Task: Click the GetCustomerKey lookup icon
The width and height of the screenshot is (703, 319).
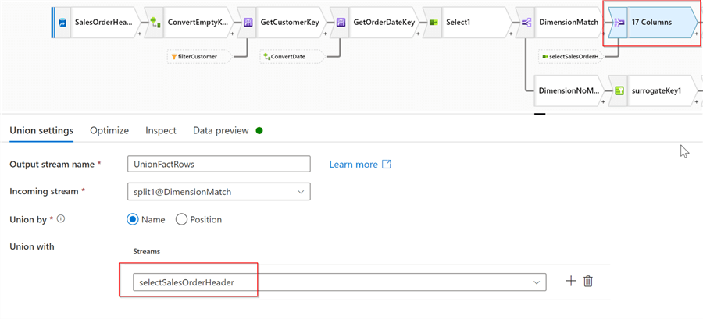Action: tap(248, 22)
